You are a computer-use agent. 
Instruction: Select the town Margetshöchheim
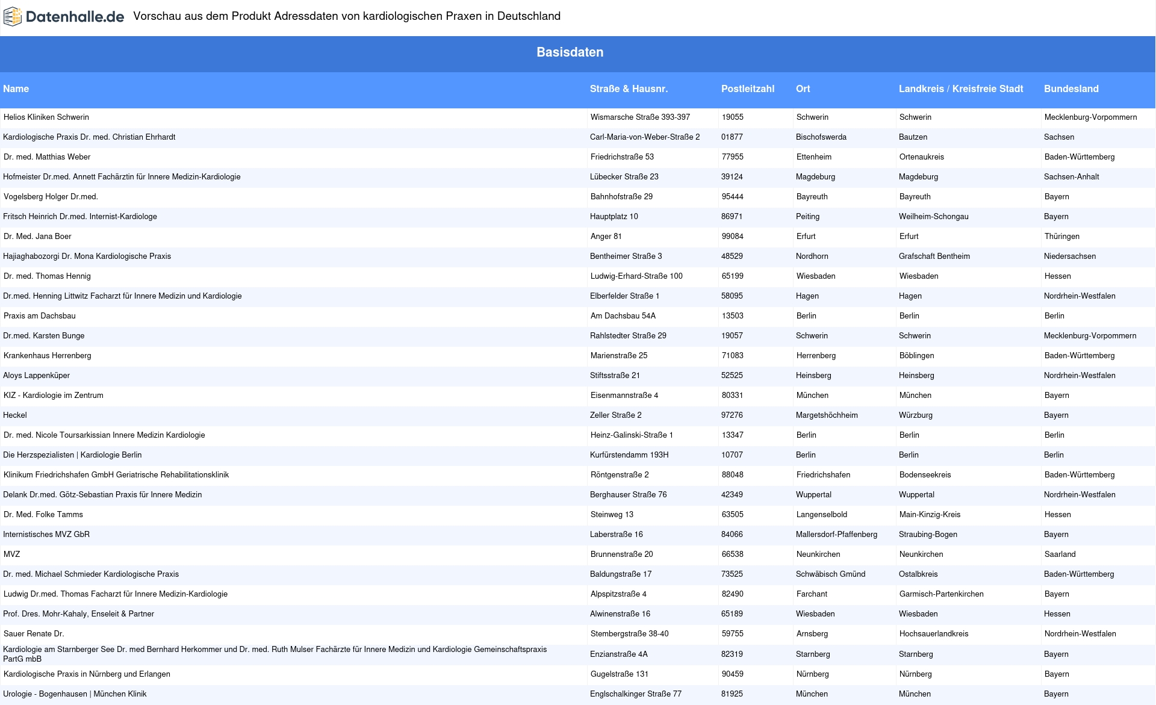point(827,415)
